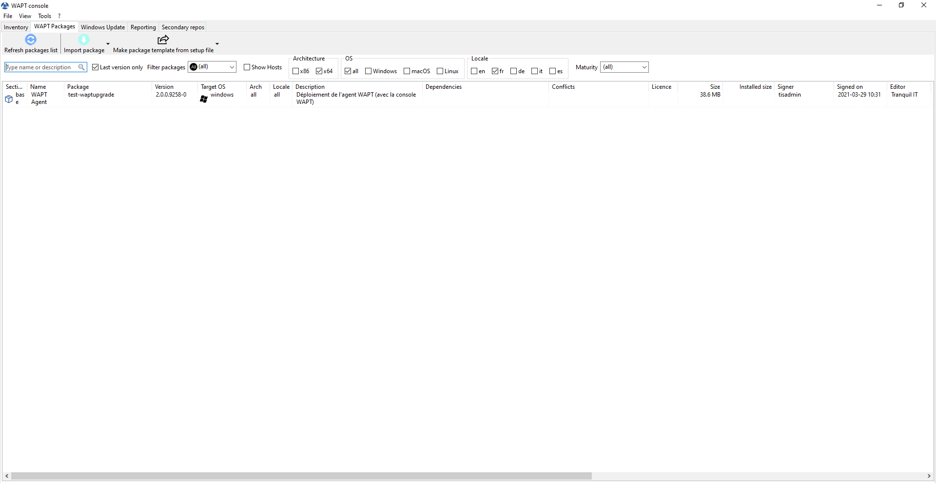Image resolution: width=936 pixels, height=483 pixels.
Task: Click the Windows logo in Target OS column
Action: [x=204, y=99]
